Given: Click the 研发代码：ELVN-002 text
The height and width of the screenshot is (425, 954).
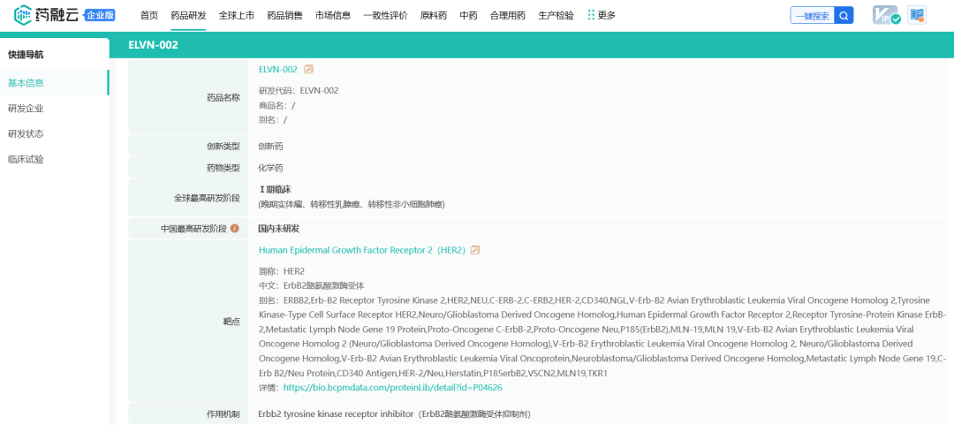Looking at the screenshot, I should (299, 91).
